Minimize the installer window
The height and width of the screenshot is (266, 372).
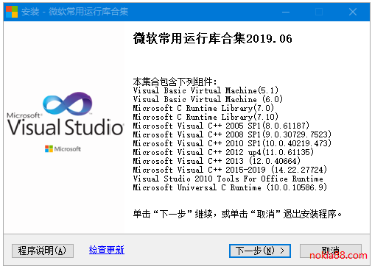(x=286, y=12)
